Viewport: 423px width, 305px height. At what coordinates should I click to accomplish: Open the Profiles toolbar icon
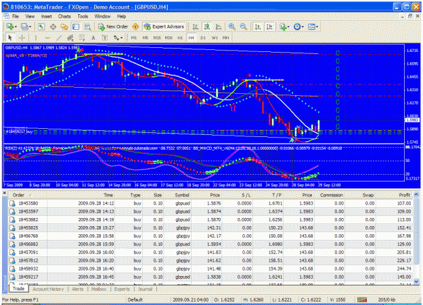[x=24, y=26]
